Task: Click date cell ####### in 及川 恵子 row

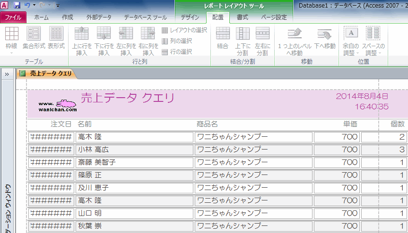Action: (x=51, y=188)
